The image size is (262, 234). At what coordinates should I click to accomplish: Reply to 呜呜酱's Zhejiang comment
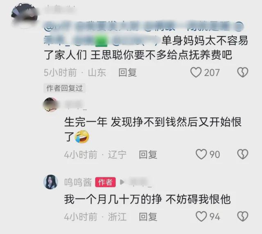click(x=148, y=217)
